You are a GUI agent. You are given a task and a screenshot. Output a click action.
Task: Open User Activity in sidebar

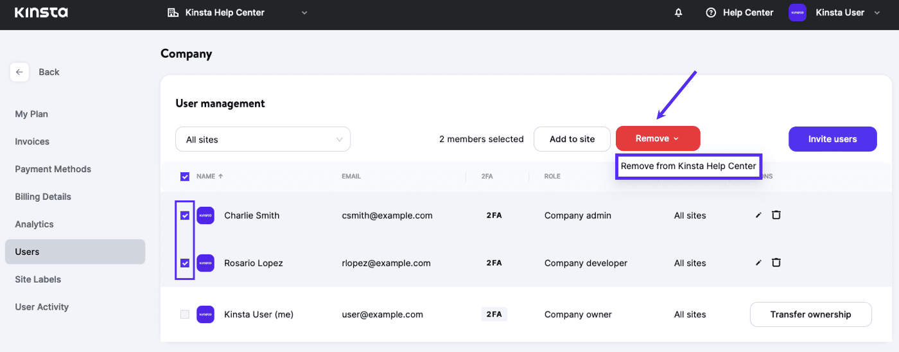42,307
